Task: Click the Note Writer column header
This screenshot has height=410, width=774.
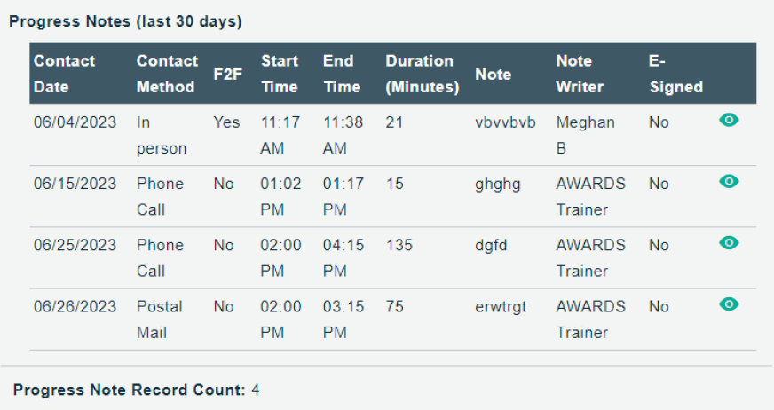Action: 580,74
